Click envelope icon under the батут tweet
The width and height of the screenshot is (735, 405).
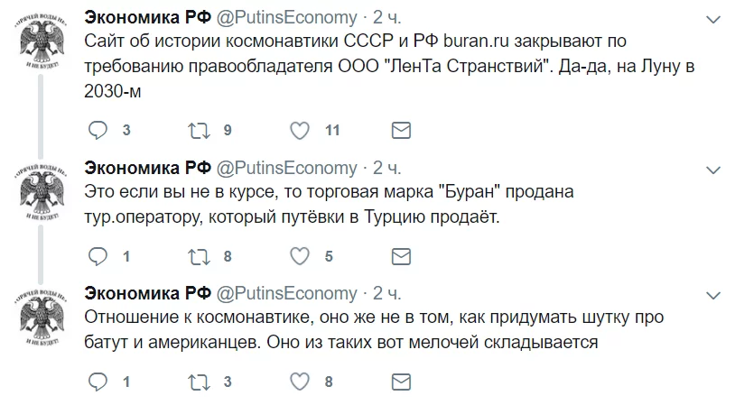pyautogui.click(x=401, y=382)
